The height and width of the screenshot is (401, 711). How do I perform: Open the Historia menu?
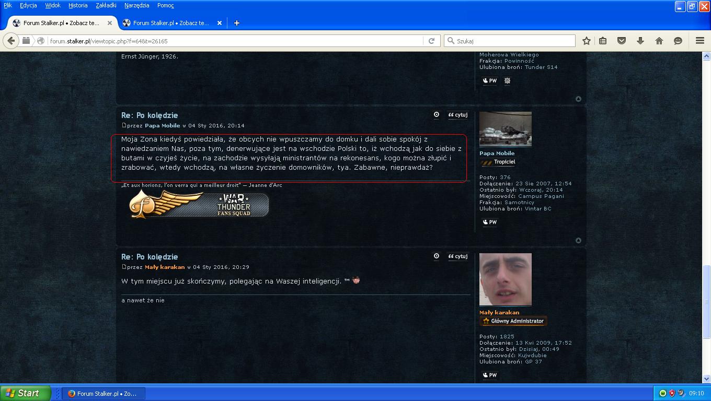pos(78,5)
